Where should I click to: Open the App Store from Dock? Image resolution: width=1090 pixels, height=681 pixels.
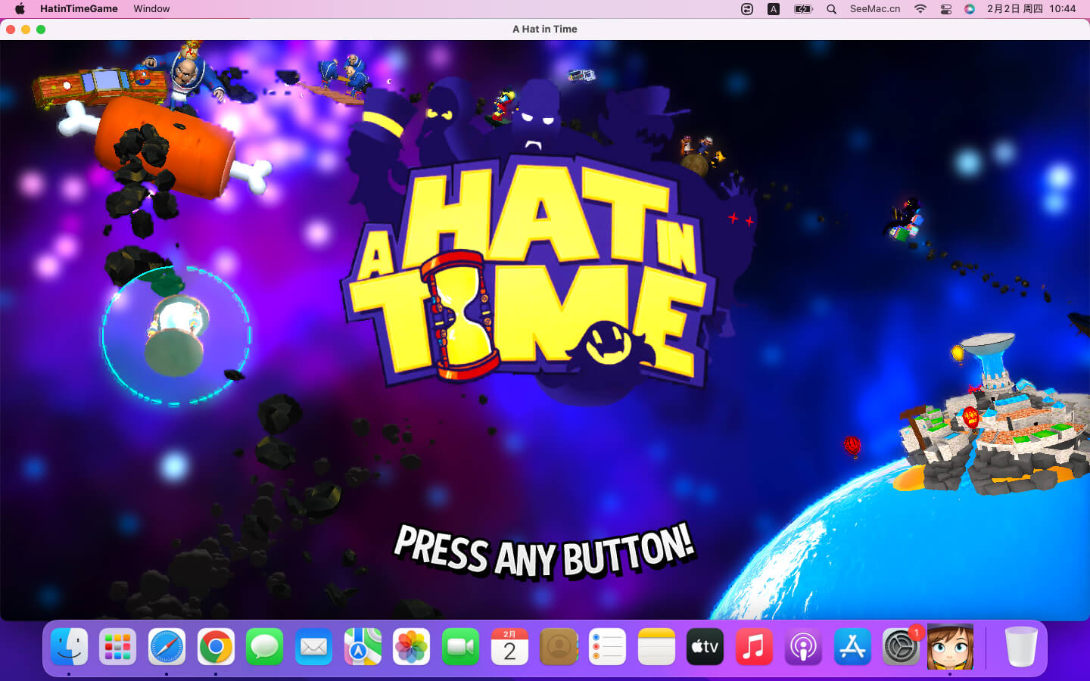pos(852,647)
